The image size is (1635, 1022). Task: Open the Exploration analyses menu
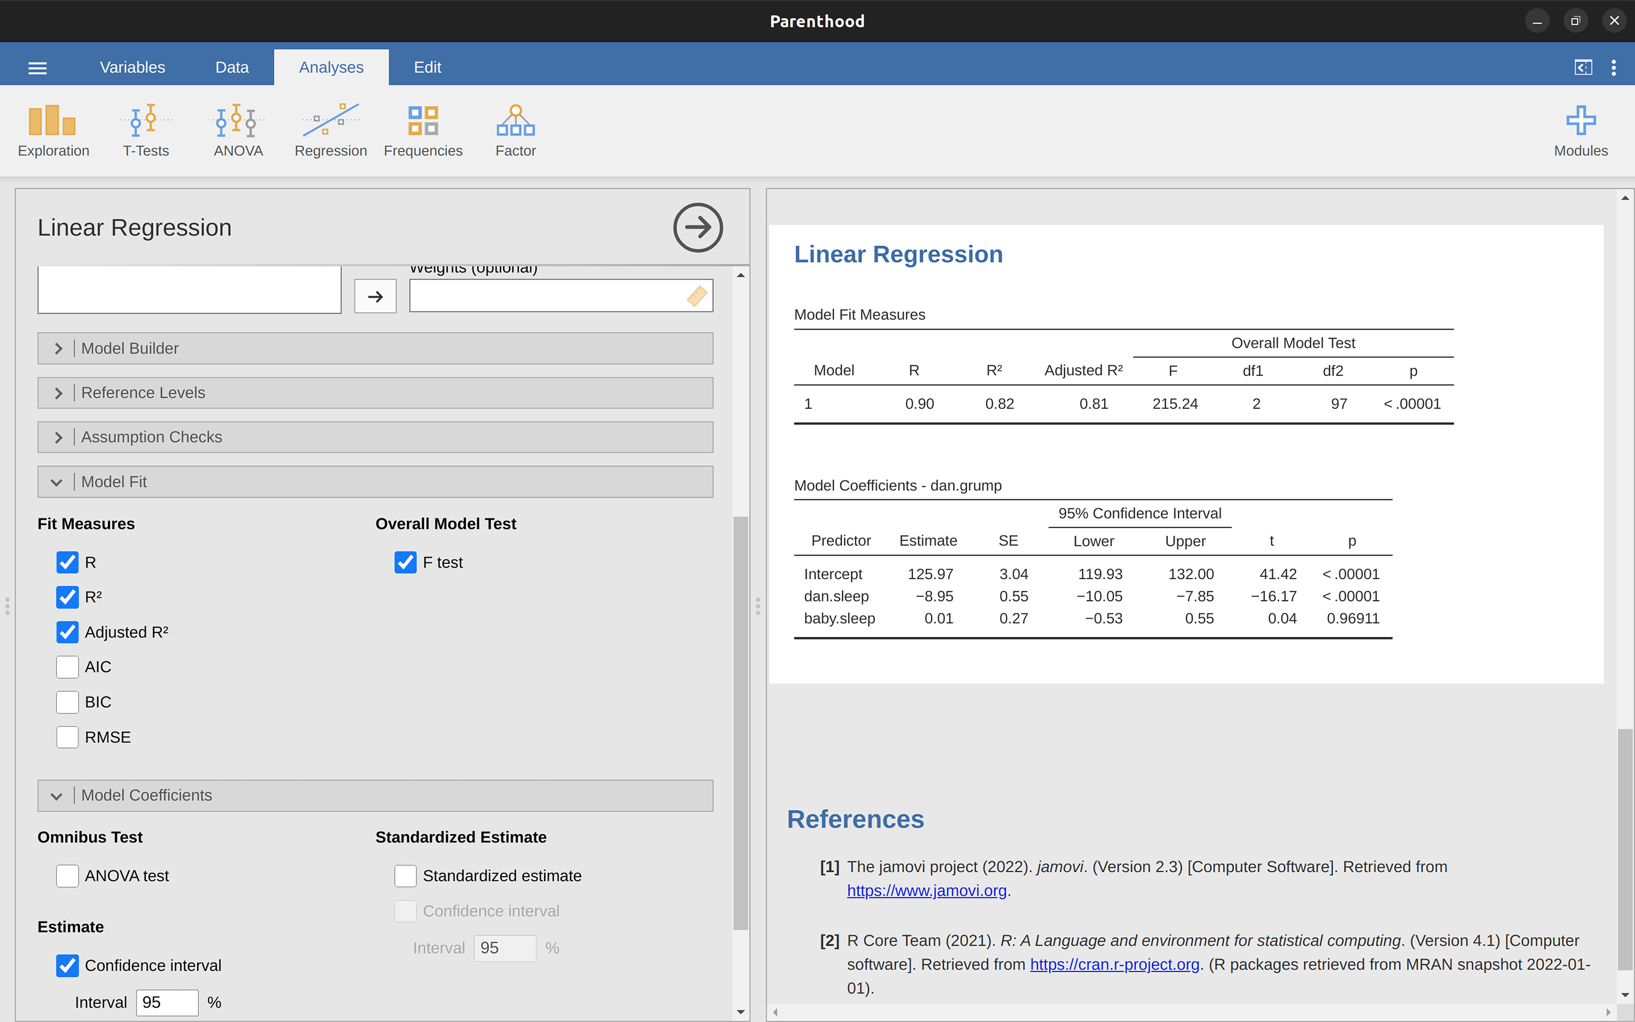tap(53, 131)
